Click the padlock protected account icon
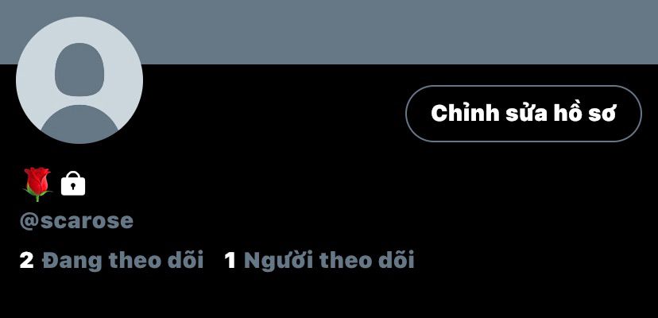The image size is (658, 318). tap(73, 184)
